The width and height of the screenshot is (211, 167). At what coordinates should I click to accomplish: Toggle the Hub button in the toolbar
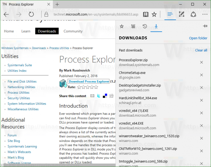(170, 14)
